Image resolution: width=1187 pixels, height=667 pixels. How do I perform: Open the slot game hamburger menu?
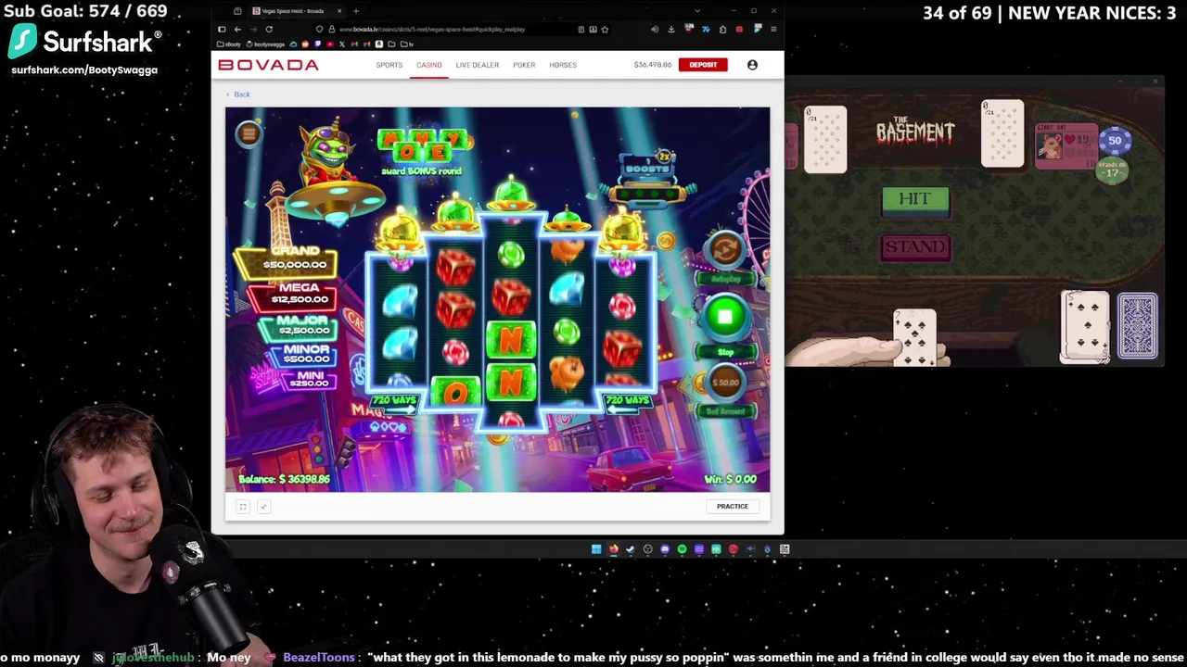tap(248, 134)
